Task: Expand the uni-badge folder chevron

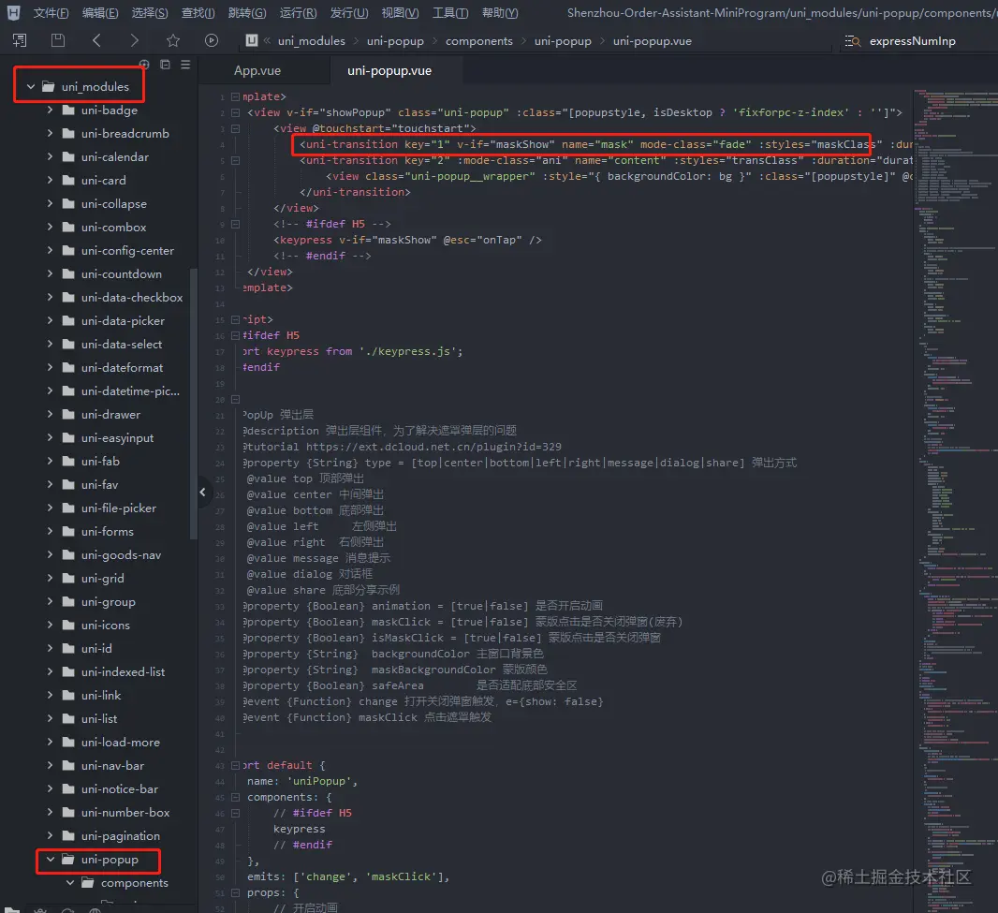Action: coord(51,110)
